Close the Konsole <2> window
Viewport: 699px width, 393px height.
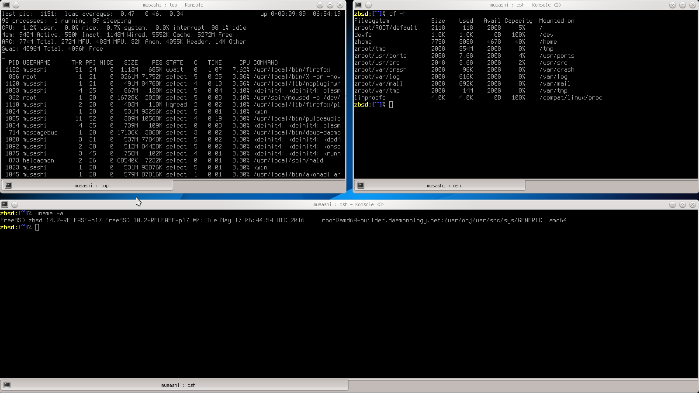[692, 5]
